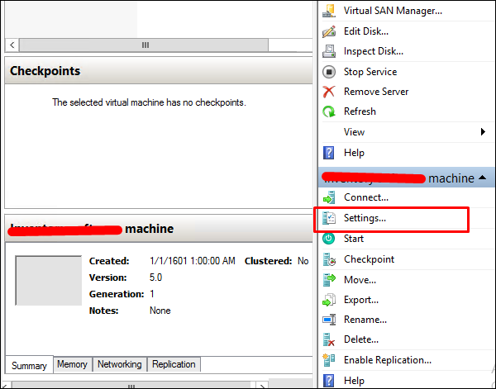Click the green Start power icon
The height and width of the screenshot is (389, 496).
(329, 239)
